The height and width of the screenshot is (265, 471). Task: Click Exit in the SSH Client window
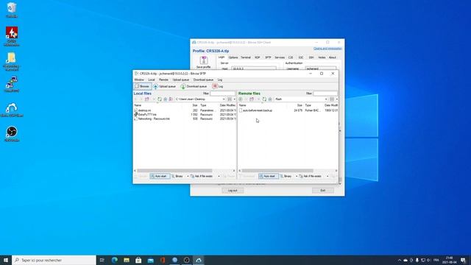tap(323, 191)
